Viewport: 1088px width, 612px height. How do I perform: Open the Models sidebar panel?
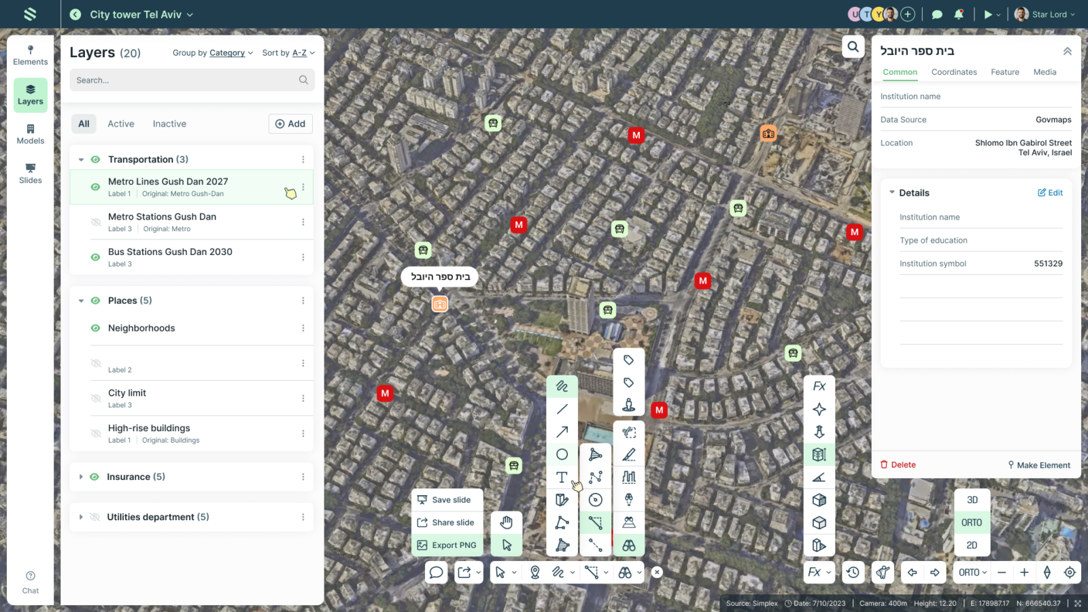31,134
